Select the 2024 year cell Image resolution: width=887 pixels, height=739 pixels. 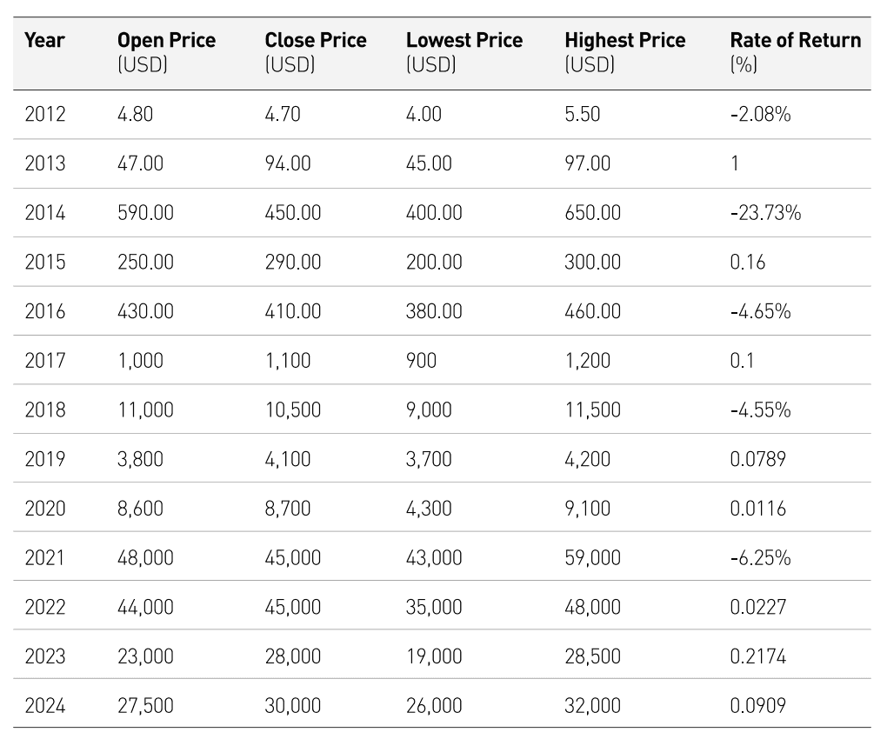pyautogui.click(x=45, y=705)
